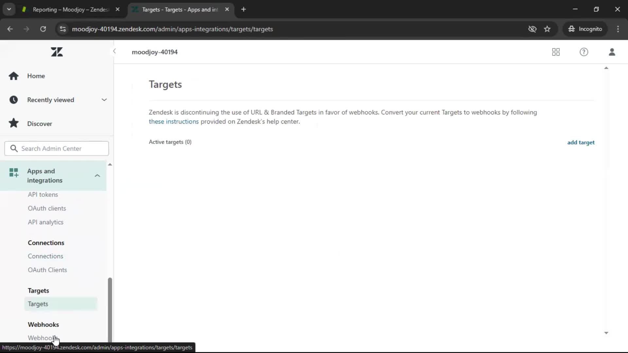Image resolution: width=628 pixels, height=353 pixels.
Task: Follow the these instructions link
Action: coord(174,121)
